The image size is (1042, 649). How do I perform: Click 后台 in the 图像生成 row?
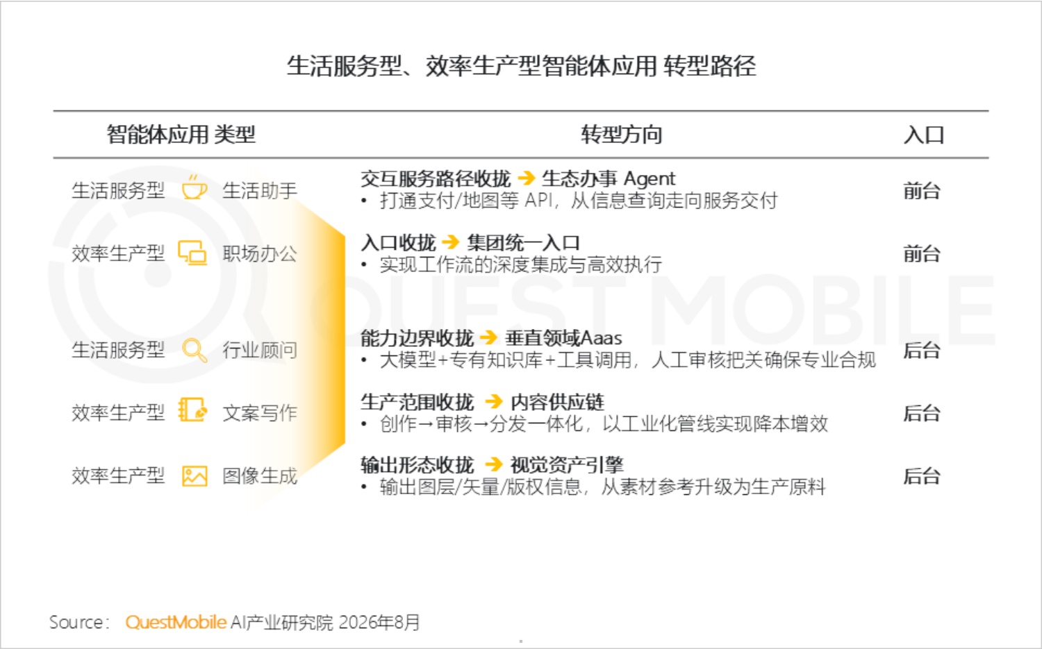click(922, 475)
